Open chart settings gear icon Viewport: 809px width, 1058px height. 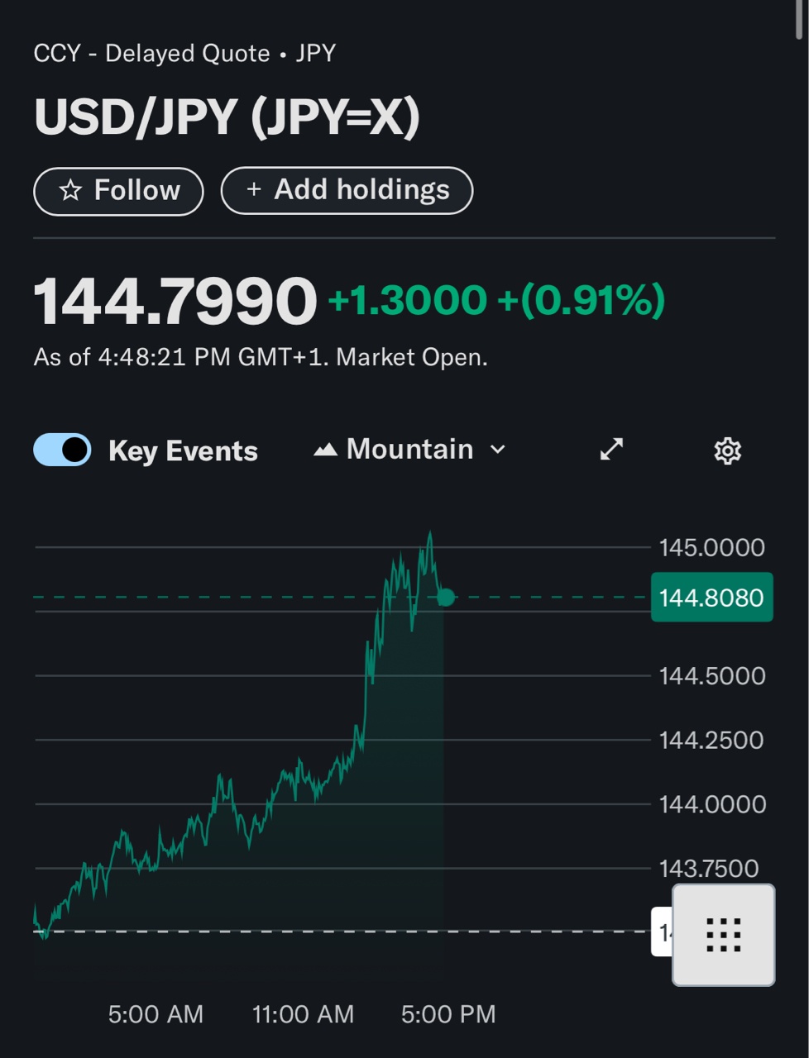pyautogui.click(x=727, y=450)
